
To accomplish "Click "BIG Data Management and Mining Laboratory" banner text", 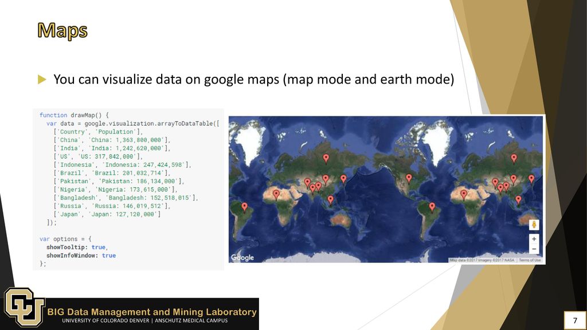I will [x=152, y=312].
